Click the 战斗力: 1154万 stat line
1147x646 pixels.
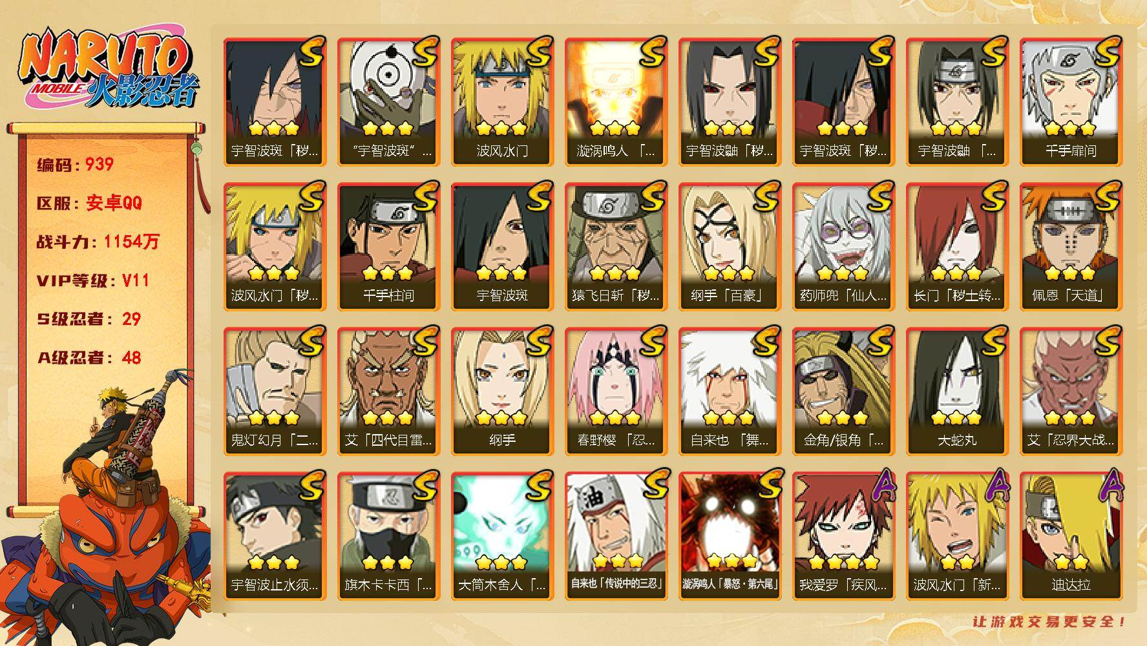coord(98,242)
